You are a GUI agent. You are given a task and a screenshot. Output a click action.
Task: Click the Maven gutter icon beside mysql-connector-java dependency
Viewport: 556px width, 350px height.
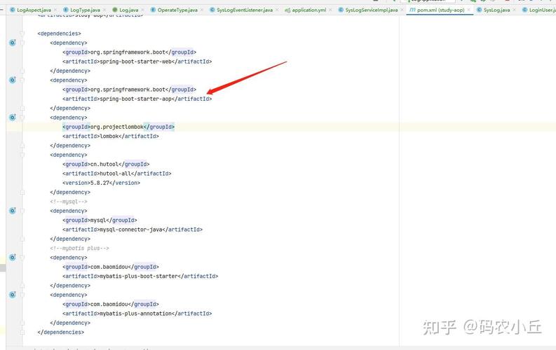(13, 211)
